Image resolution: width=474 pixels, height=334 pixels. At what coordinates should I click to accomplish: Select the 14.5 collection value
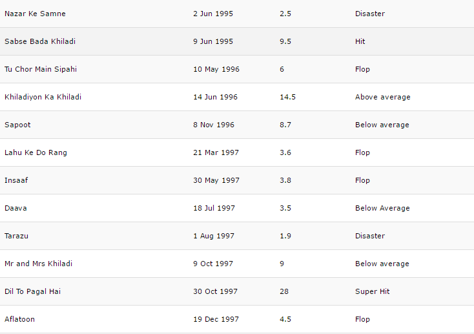287,97
